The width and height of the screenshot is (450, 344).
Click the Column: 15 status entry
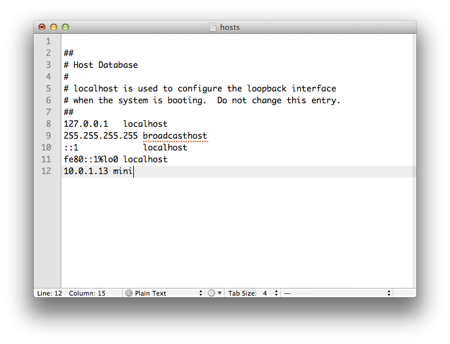(x=87, y=293)
